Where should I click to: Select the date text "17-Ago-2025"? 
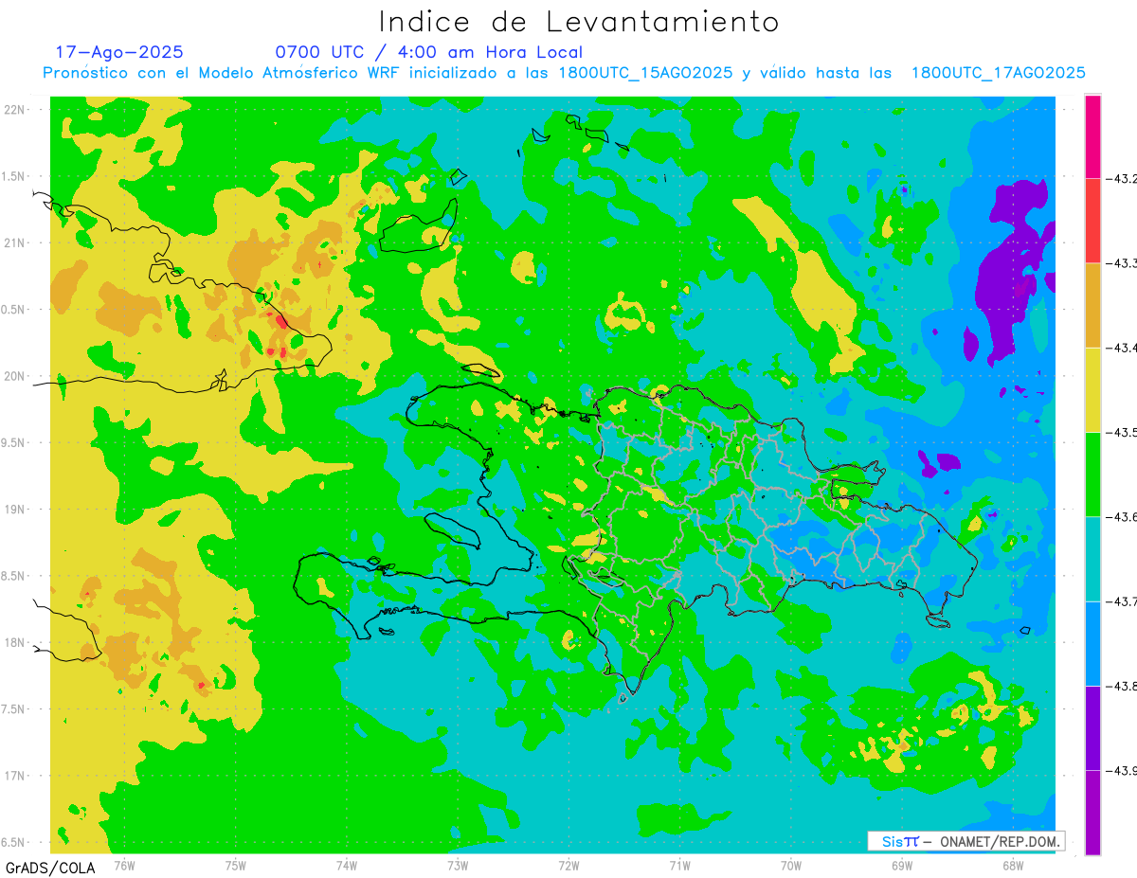pos(119,52)
